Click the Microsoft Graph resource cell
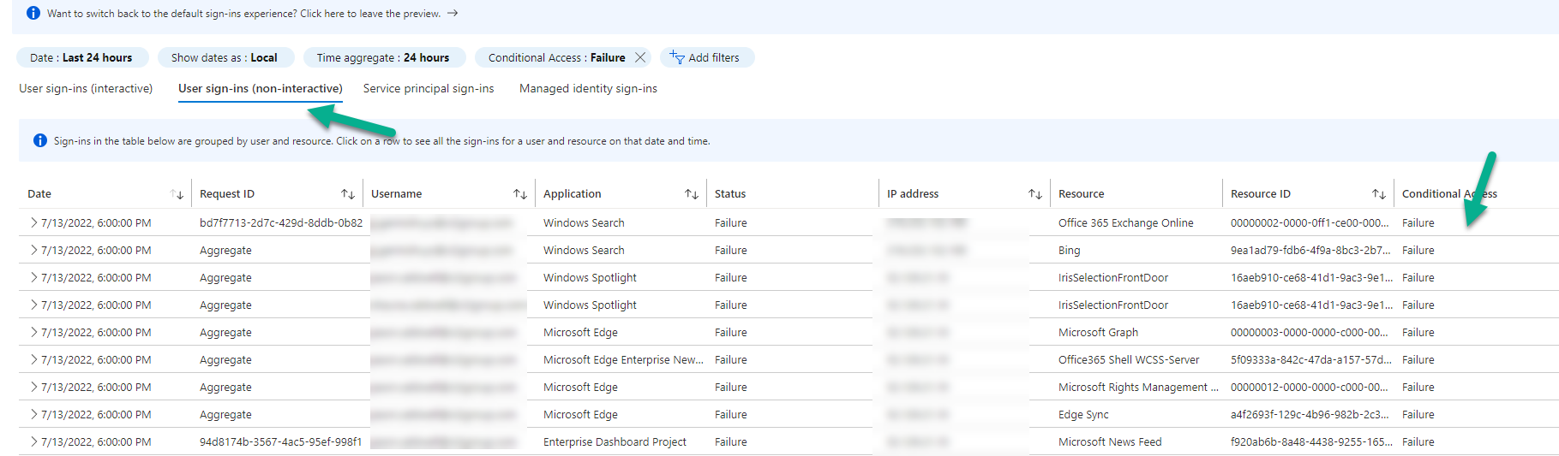Image resolution: width=1559 pixels, height=456 pixels. point(1098,332)
